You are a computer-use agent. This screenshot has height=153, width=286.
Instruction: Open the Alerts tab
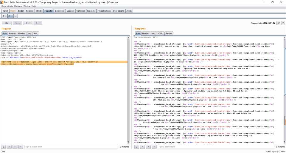coord(129,11)
